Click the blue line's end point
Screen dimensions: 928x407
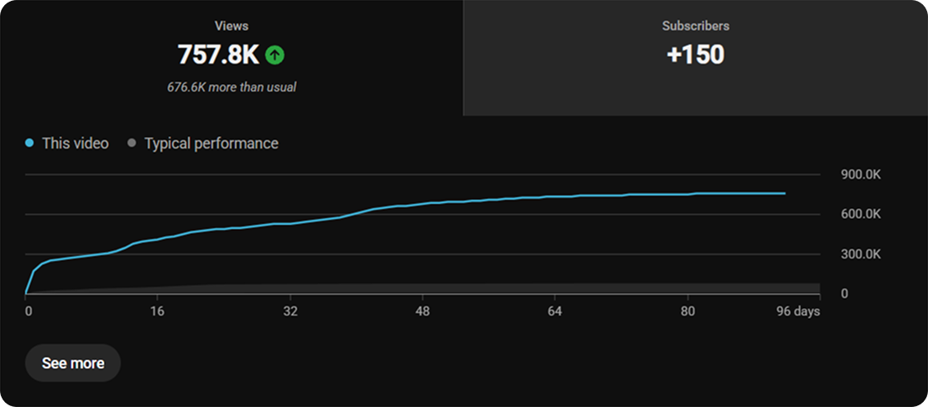785,194
